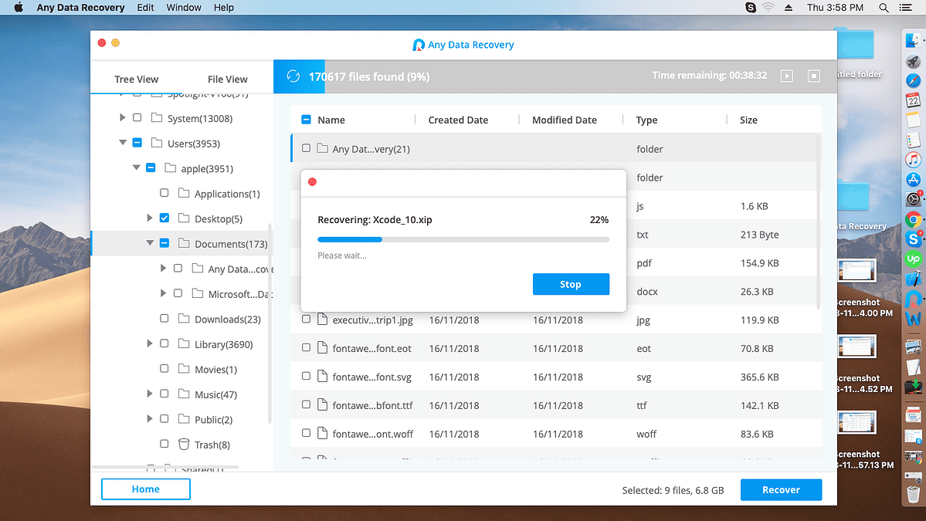Image resolution: width=926 pixels, height=521 pixels.
Task: Open Spotlight search
Action: (884, 8)
